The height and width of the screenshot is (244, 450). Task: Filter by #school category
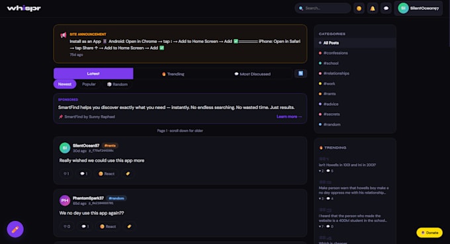click(355, 63)
